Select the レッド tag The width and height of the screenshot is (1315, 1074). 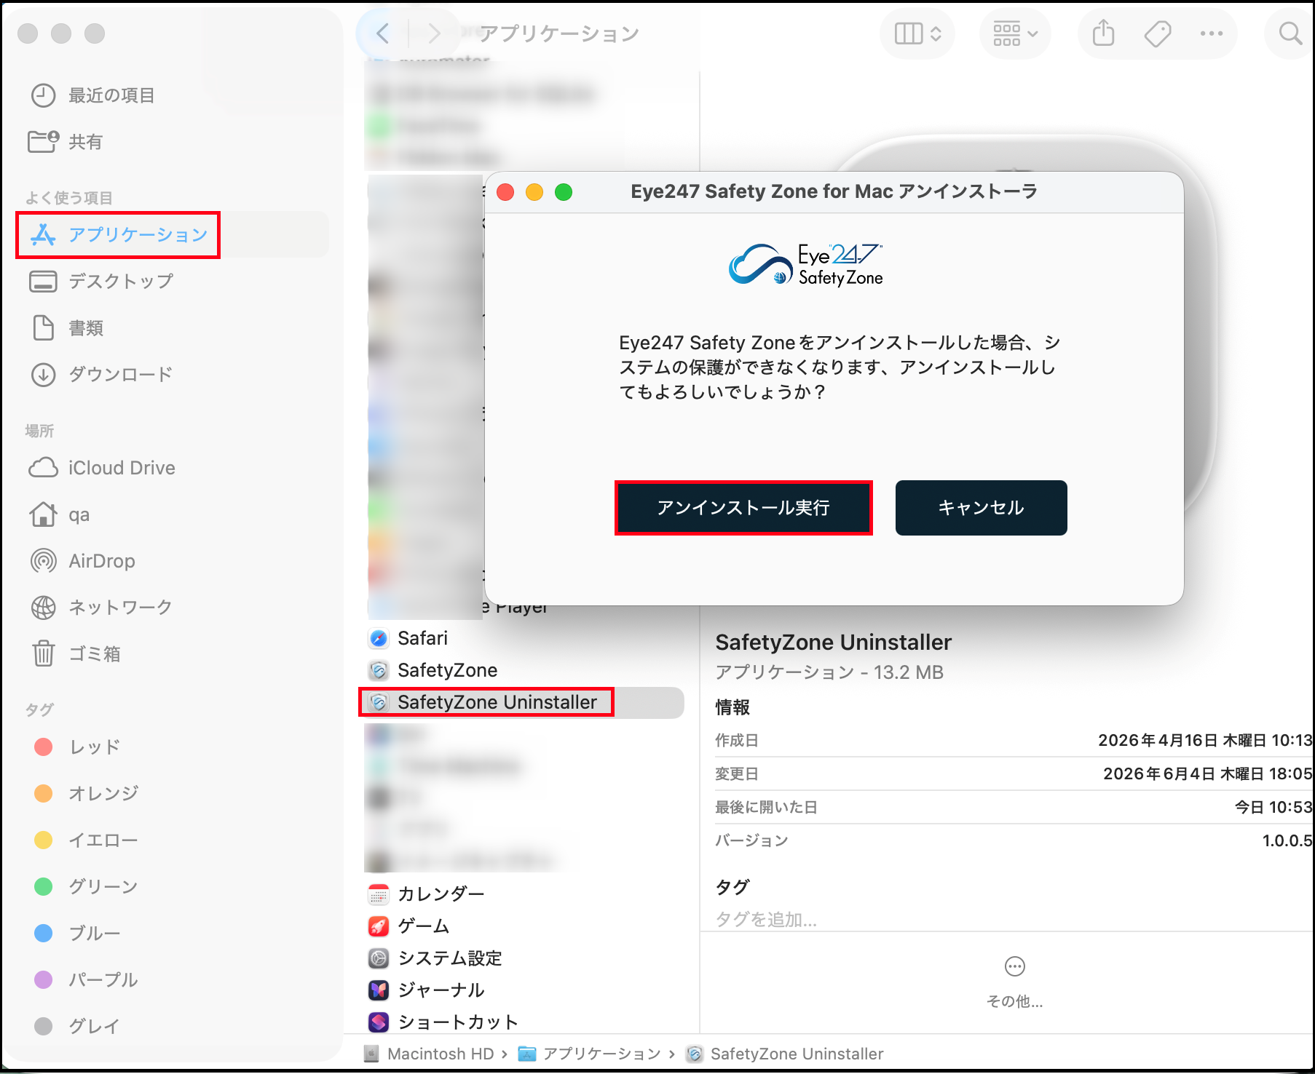[x=77, y=747]
